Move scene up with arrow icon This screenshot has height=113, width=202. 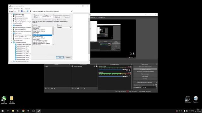(52, 89)
